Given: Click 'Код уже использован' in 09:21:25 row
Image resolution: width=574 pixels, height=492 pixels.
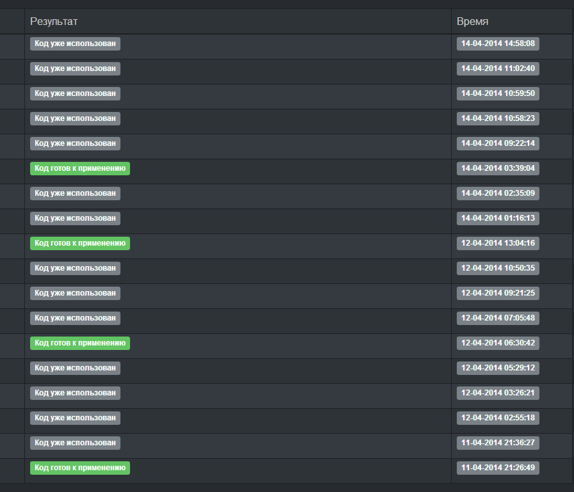Looking at the screenshot, I should click(75, 293).
